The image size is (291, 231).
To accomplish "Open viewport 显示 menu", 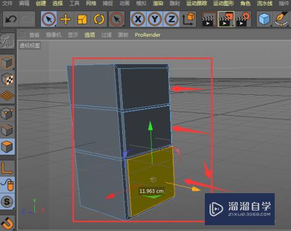I will pyautogui.click(x=73, y=35).
